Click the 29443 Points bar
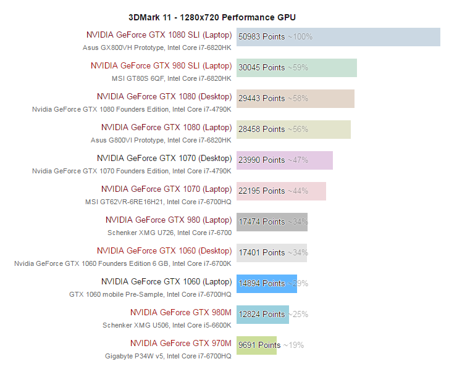This screenshot has width=449, height=372. click(x=295, y=99)
